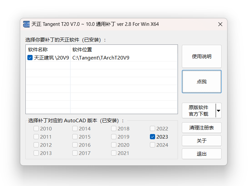248x186 pixels.
Task: Close the Tangent patch dialog window
Action: (220, 24)
